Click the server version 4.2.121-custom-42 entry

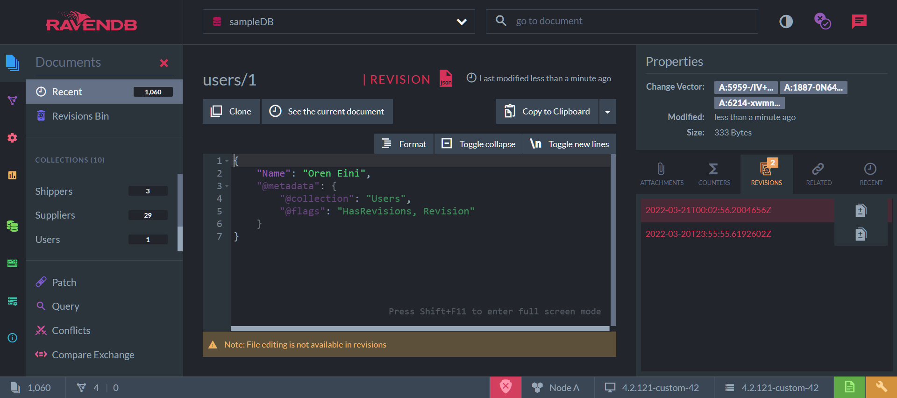click(772, 388)
